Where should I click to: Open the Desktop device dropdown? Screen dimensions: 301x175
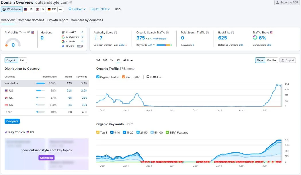coord(77,9)
